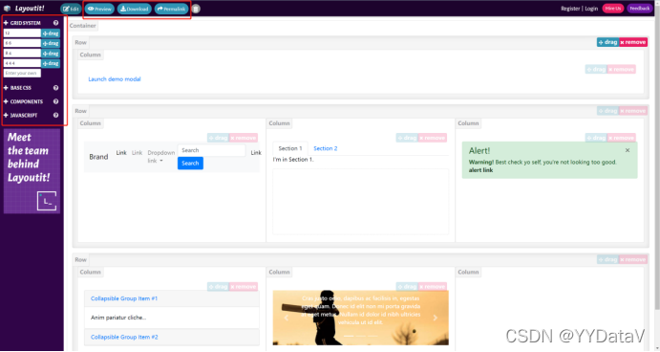Viewport: 660px width, 352px height.
Task: Expand Collapsible Group Item #2
Action: [x=124, y=337]
